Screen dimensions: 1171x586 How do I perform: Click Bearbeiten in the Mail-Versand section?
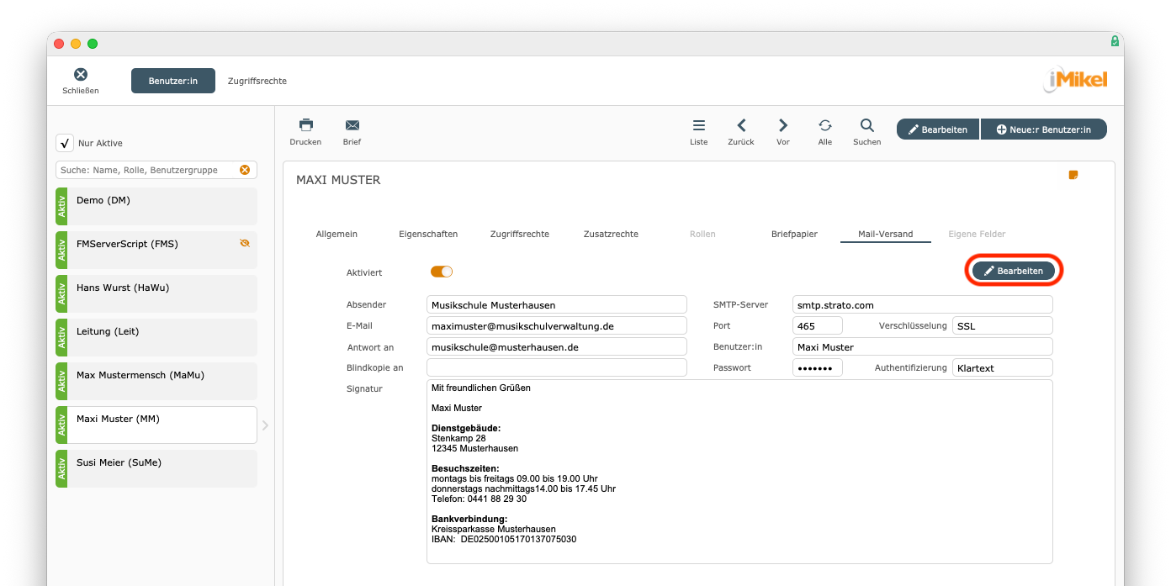tap(1014, 271)
